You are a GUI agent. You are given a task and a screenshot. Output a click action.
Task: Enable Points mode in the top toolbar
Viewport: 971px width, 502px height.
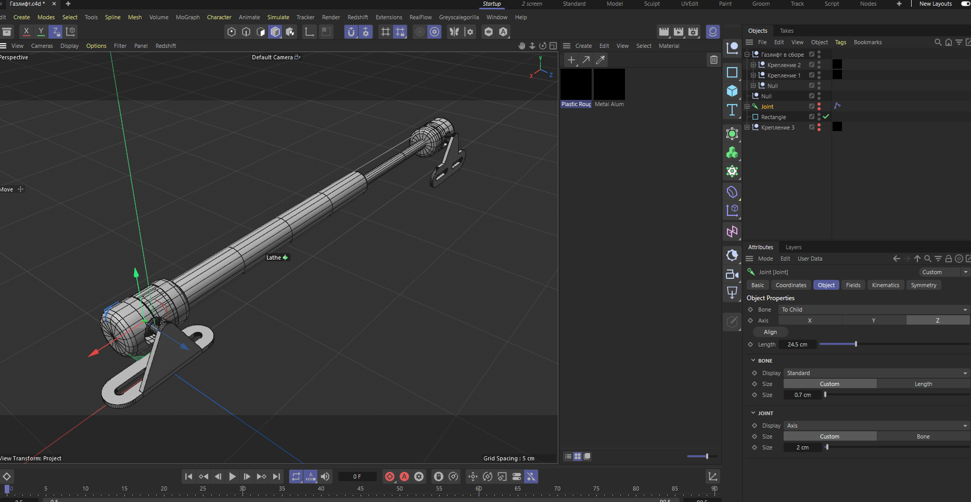(x=232, y=32)
